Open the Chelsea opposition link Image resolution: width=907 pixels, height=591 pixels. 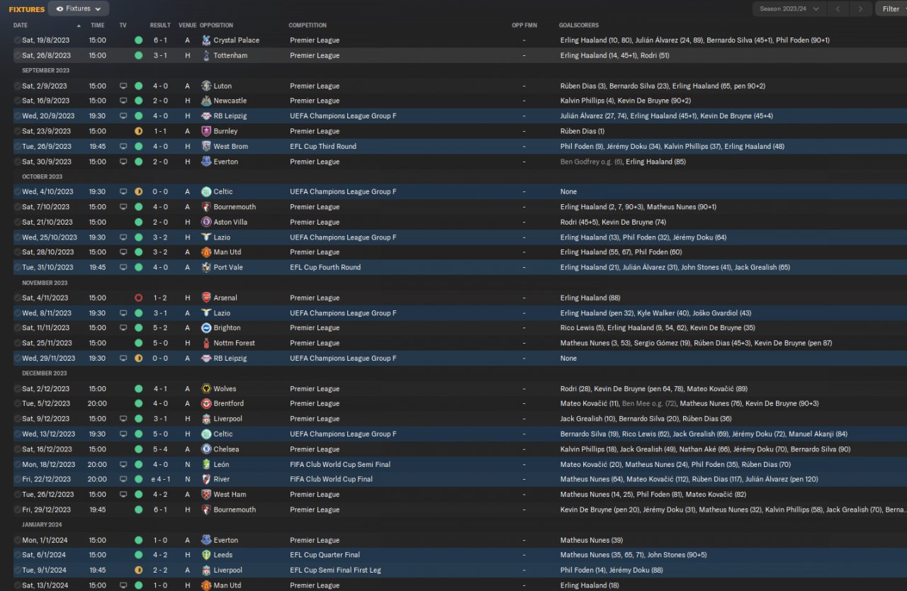(226, 449)
